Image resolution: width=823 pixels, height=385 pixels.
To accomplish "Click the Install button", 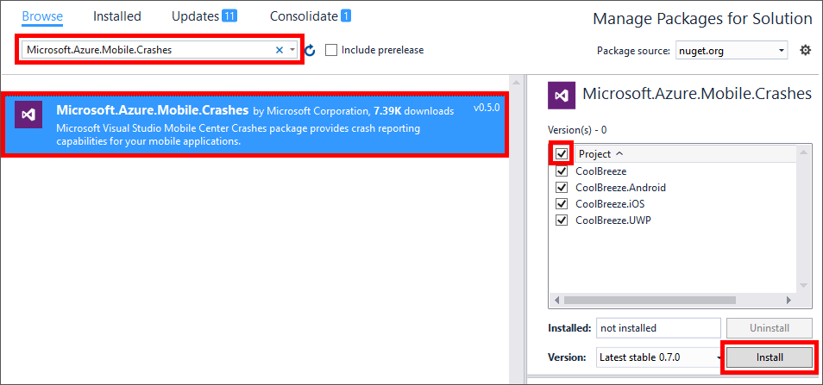I will click(x=769, y=357).
